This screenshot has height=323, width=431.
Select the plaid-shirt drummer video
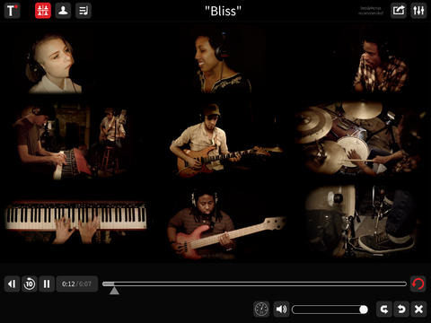coord(382,65)
